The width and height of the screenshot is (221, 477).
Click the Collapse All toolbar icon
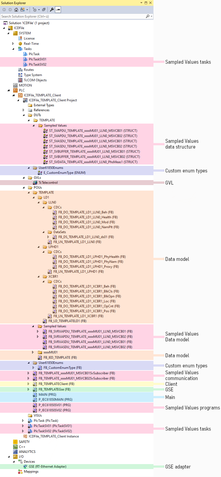pos(44,10)
